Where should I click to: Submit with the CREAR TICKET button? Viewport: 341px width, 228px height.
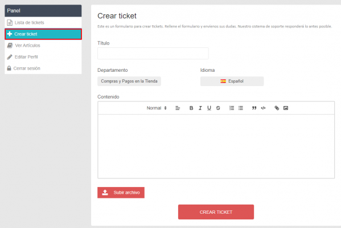tap(216, 212)
